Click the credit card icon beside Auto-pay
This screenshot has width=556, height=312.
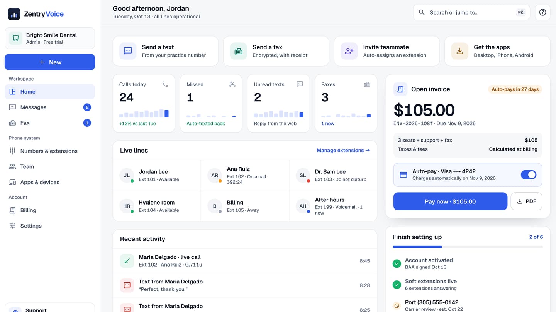(x=403, y=174)
